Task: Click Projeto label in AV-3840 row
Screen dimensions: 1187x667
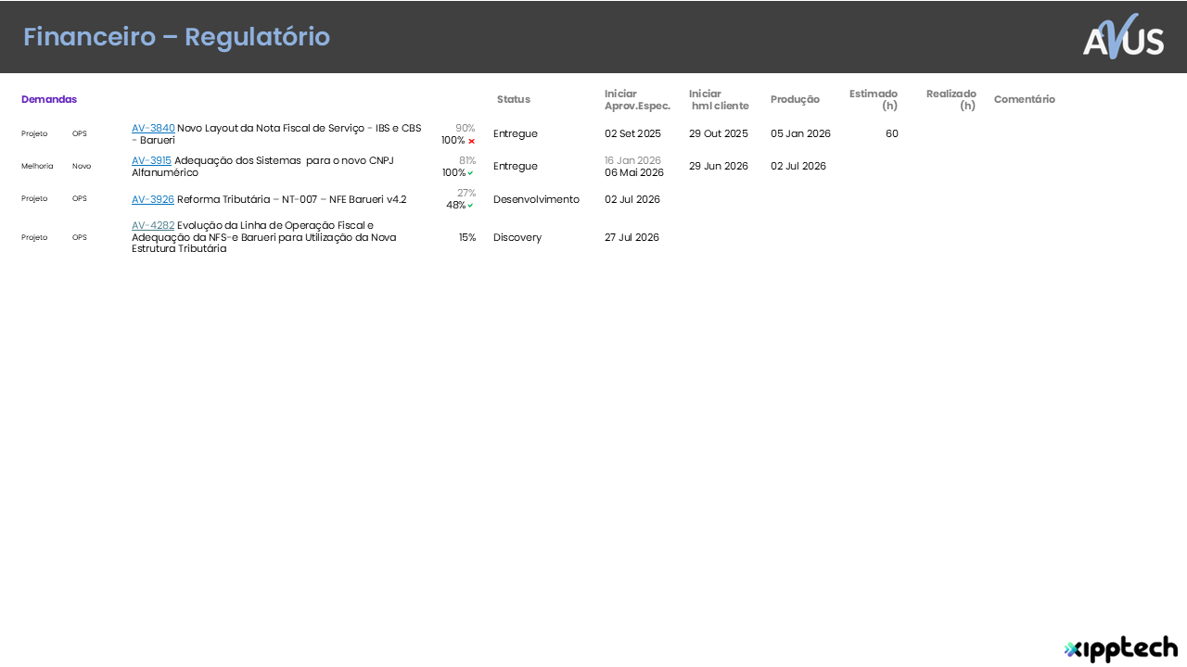Action: [x=34, y=133]
